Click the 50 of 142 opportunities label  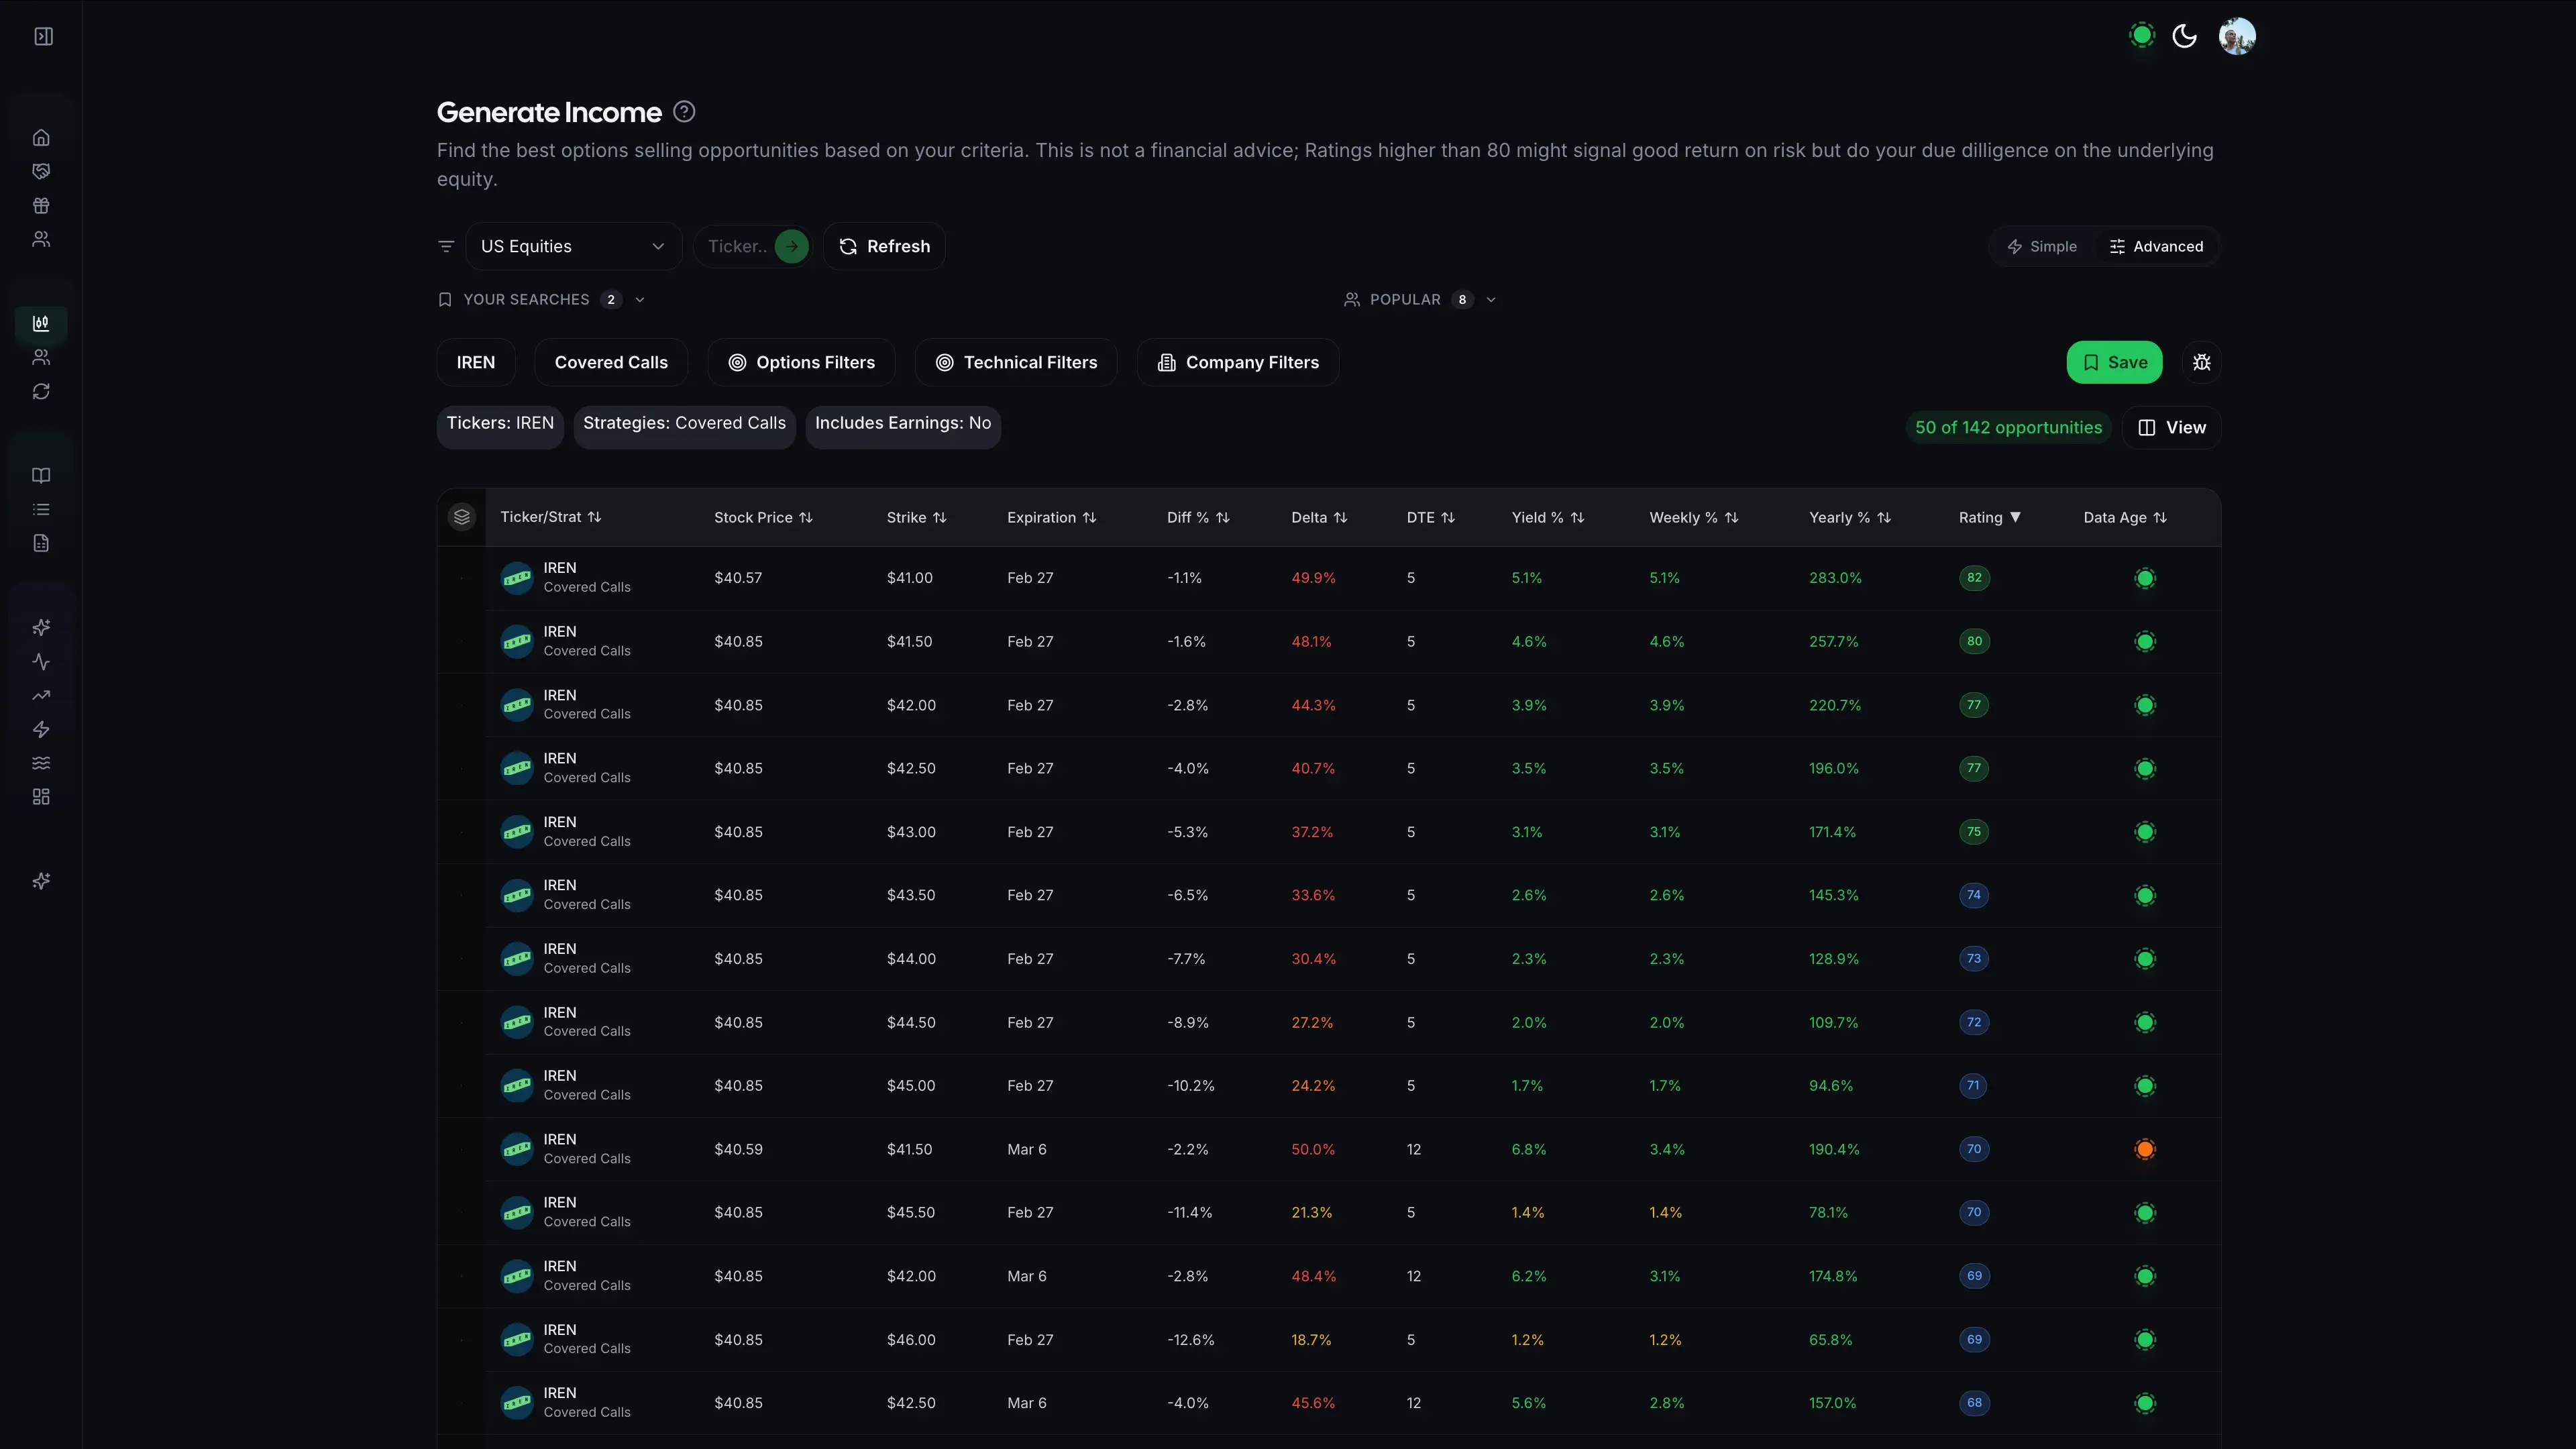tap(2008, 428)
